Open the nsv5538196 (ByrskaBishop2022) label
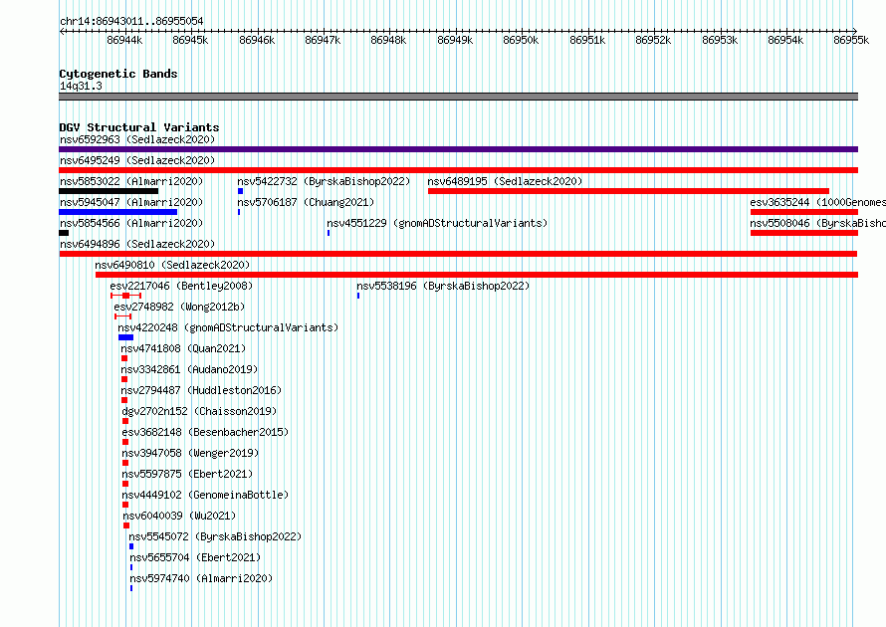Image resolution: width=886 pixels, height=627 pixels. [443, 286]
